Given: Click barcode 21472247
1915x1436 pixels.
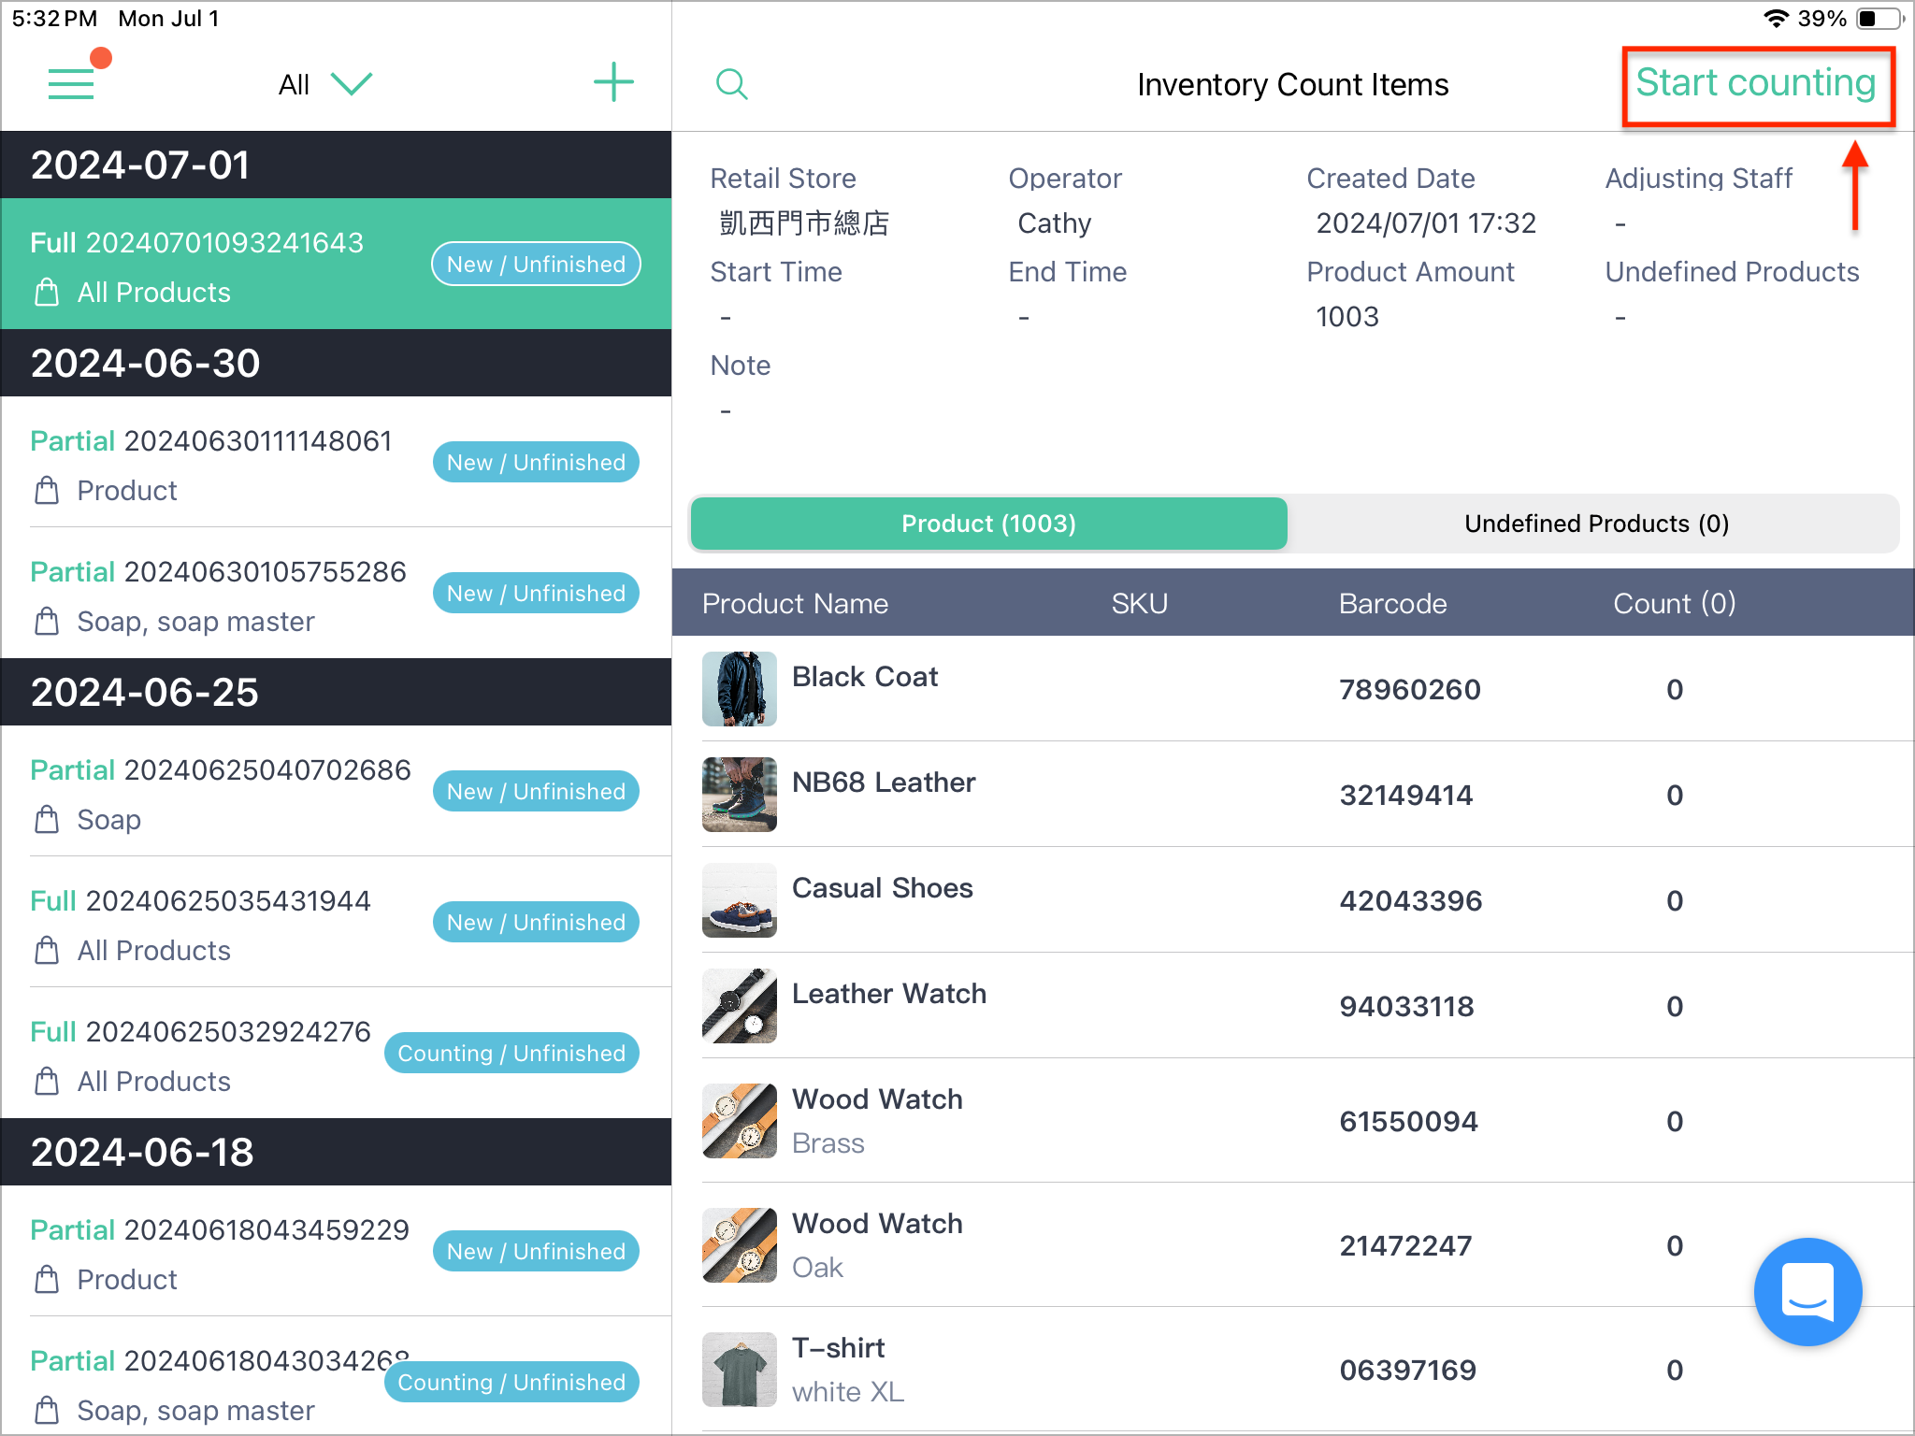Looking at the screenshot, I should 1405,1246.
